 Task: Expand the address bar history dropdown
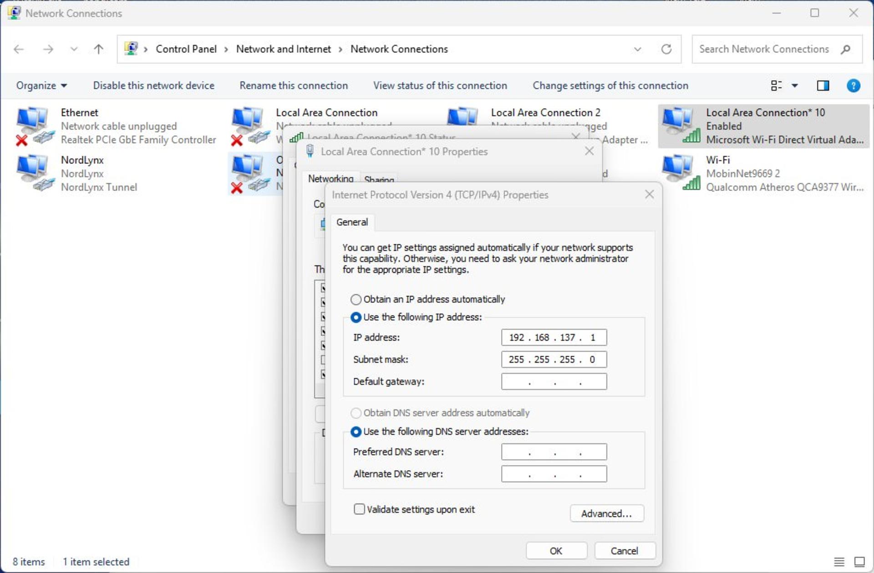pos(637,49)
